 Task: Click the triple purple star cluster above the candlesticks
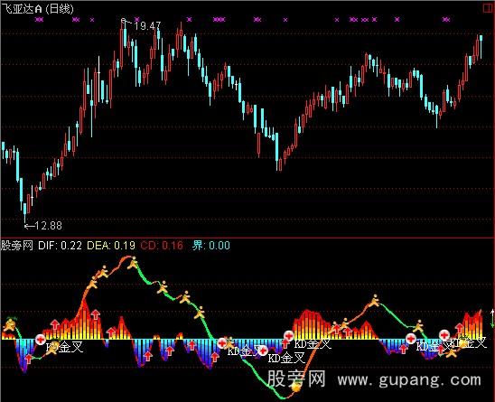[219, 20]
